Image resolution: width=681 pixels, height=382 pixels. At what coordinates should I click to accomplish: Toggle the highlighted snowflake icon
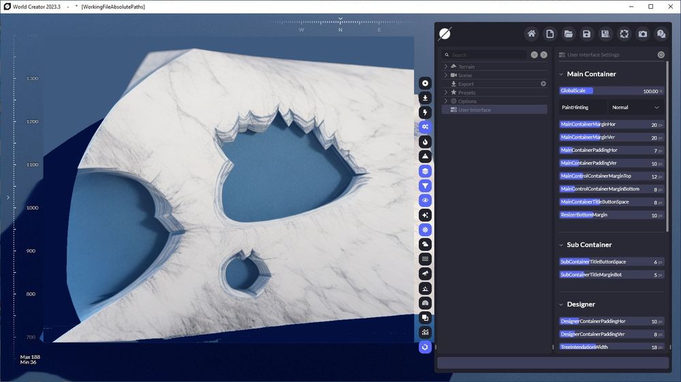425,229
